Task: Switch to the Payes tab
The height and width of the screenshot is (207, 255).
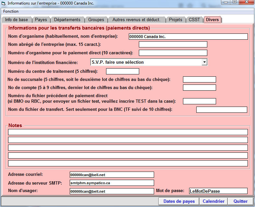Action: point(41,20)
